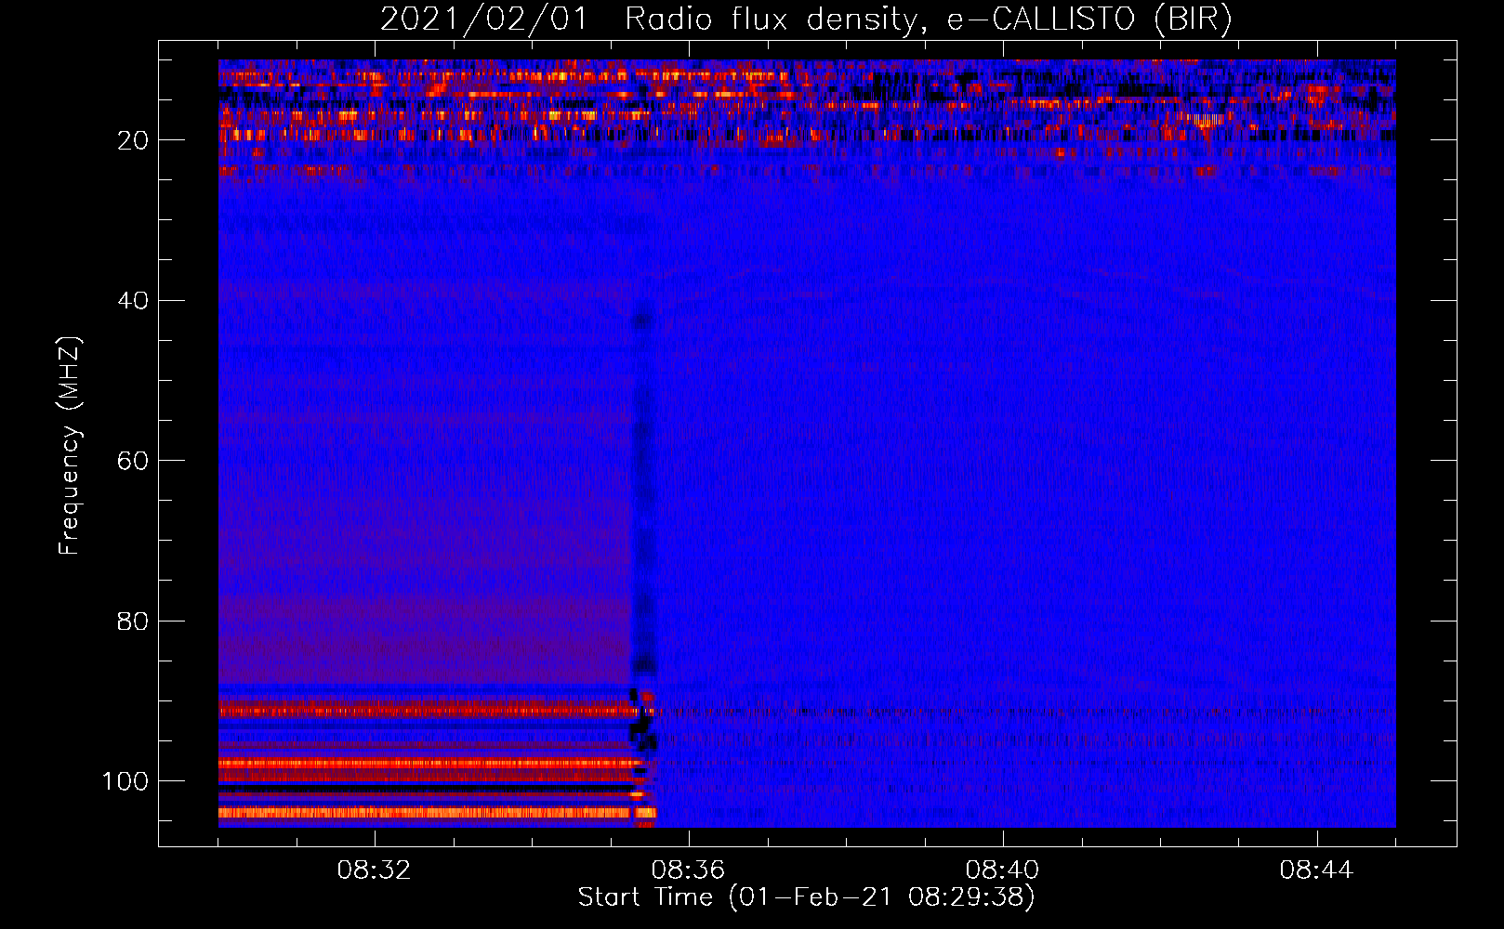This screenshot has height=929, width=1504.
Task: Click the 60 MHz frequency tick label
Action: [133, 461]
